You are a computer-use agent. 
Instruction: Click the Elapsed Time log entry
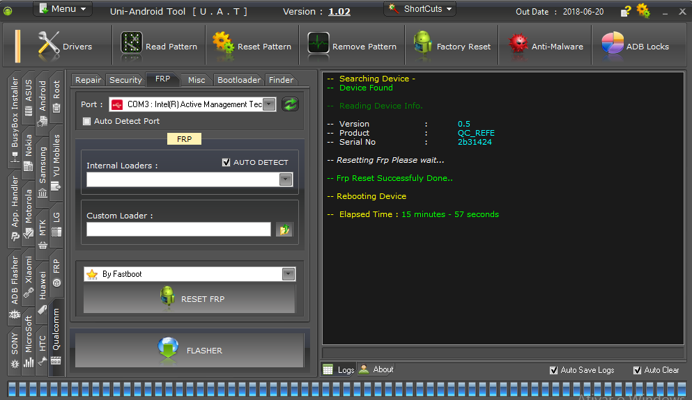(x=413, y=214)
